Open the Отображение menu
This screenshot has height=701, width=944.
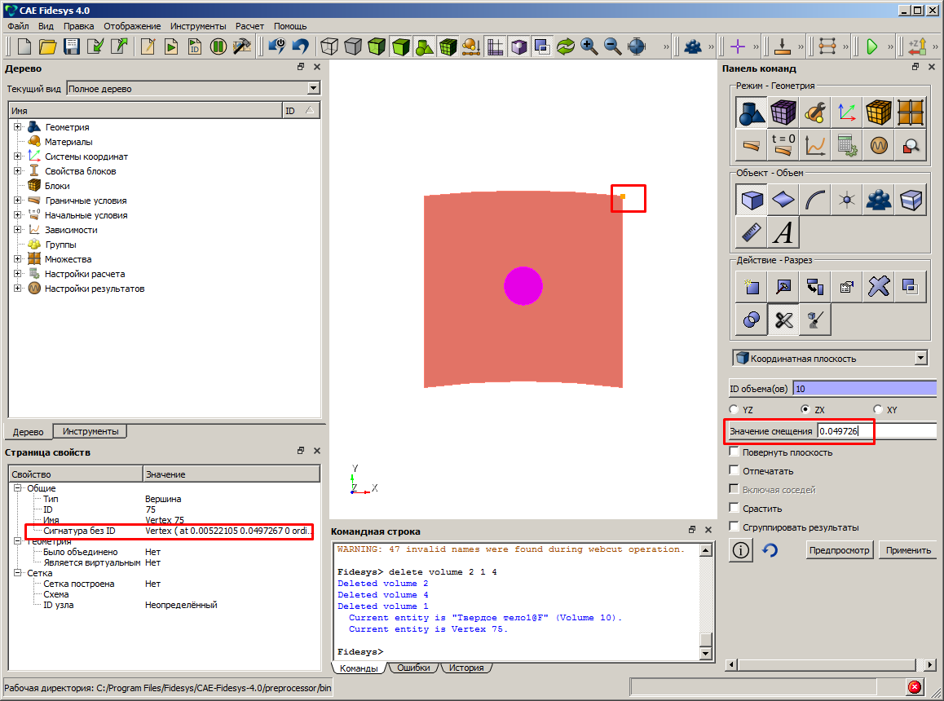tap(132, 26)
